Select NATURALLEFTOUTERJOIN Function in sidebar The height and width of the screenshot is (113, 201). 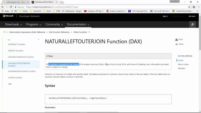tap(19, 65)
